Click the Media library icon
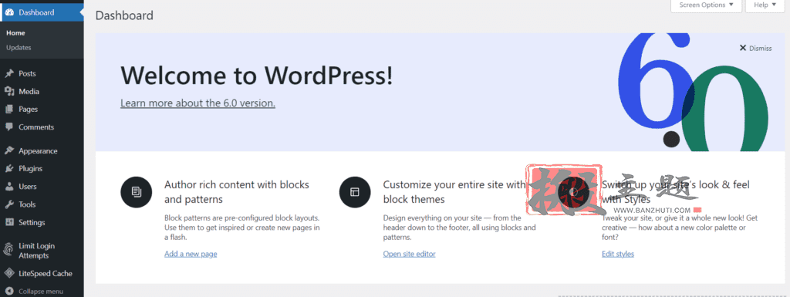Viewport: 790px width, 297px height. [x=9, y=91]
